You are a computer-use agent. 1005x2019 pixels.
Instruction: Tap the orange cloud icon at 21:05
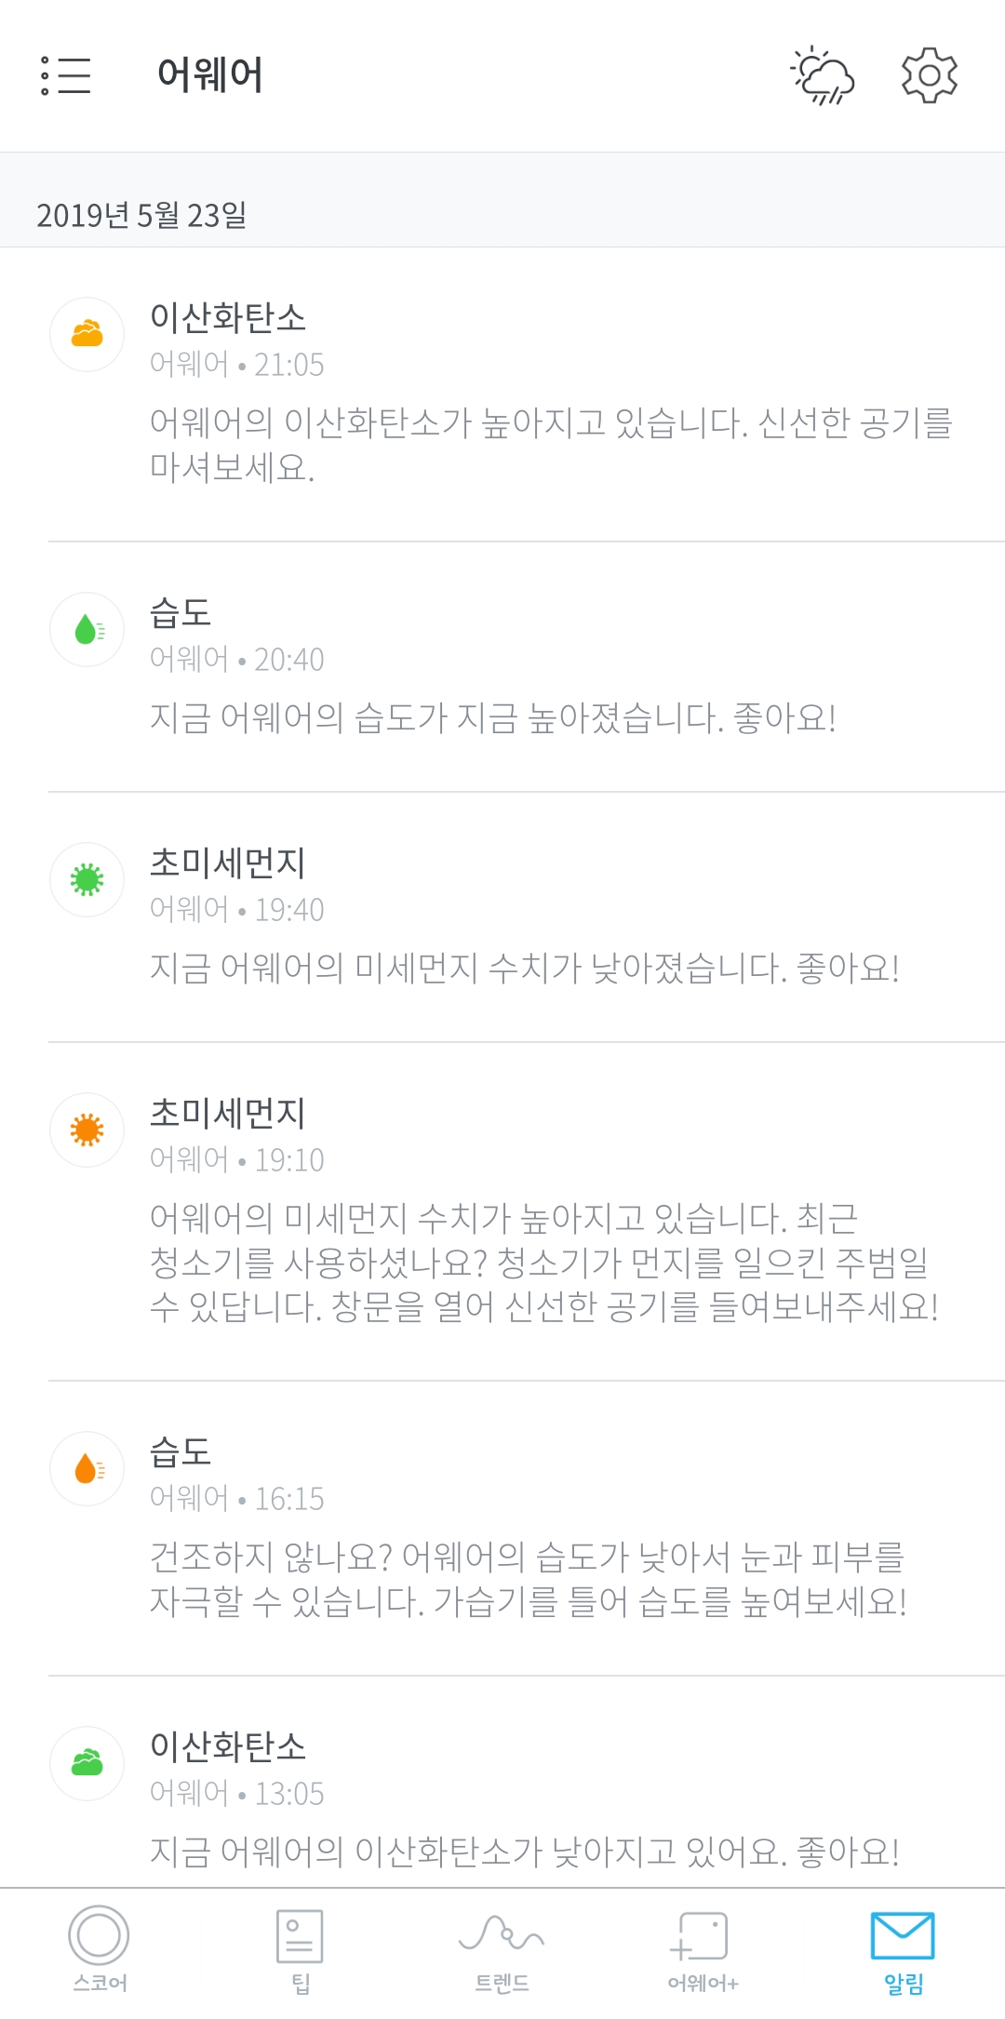click(87, 334)
